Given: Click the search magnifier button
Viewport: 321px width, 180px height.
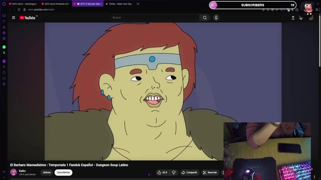Looking at the screenshot, I should (205, 18).
